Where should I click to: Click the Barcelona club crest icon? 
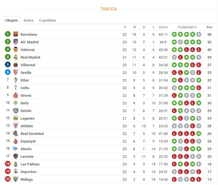16,35
